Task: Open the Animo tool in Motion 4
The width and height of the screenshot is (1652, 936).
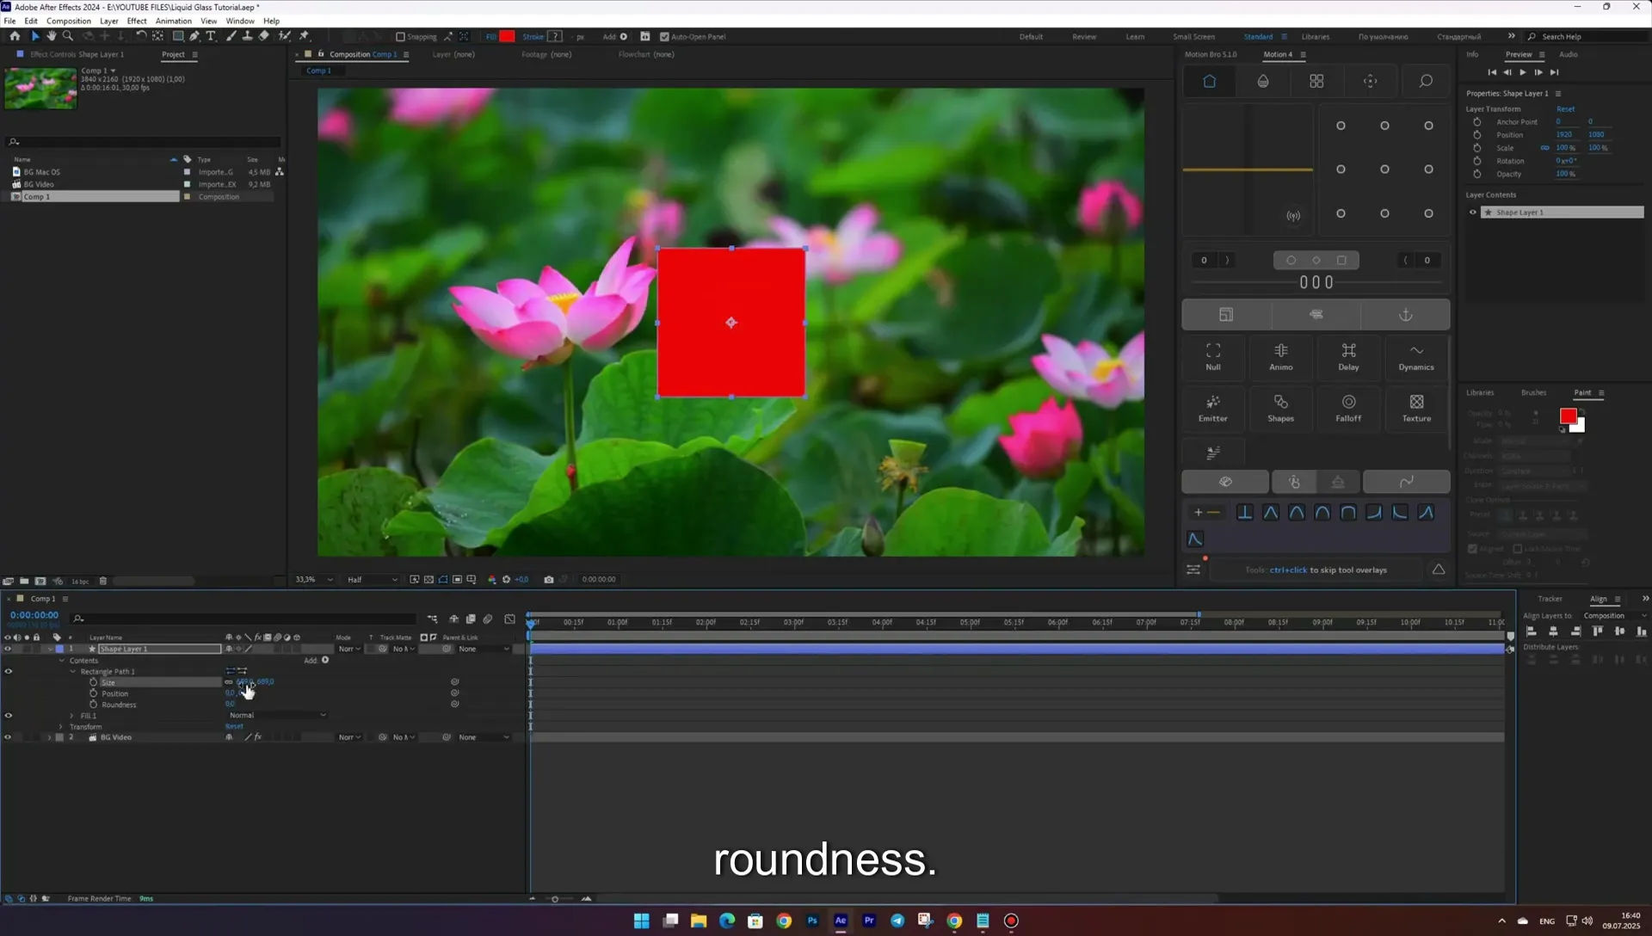Action: tap(1280, 356)
